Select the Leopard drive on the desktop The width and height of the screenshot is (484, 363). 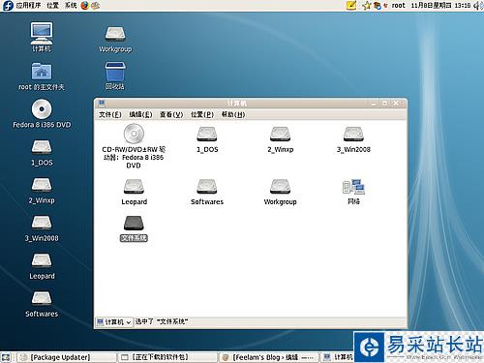pyautogui.click(x=42, y=266)
